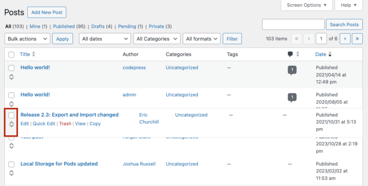Open comment bubble for admin's Hello world!
Viewport: 368px width, 186px height.
click(292, 97)
